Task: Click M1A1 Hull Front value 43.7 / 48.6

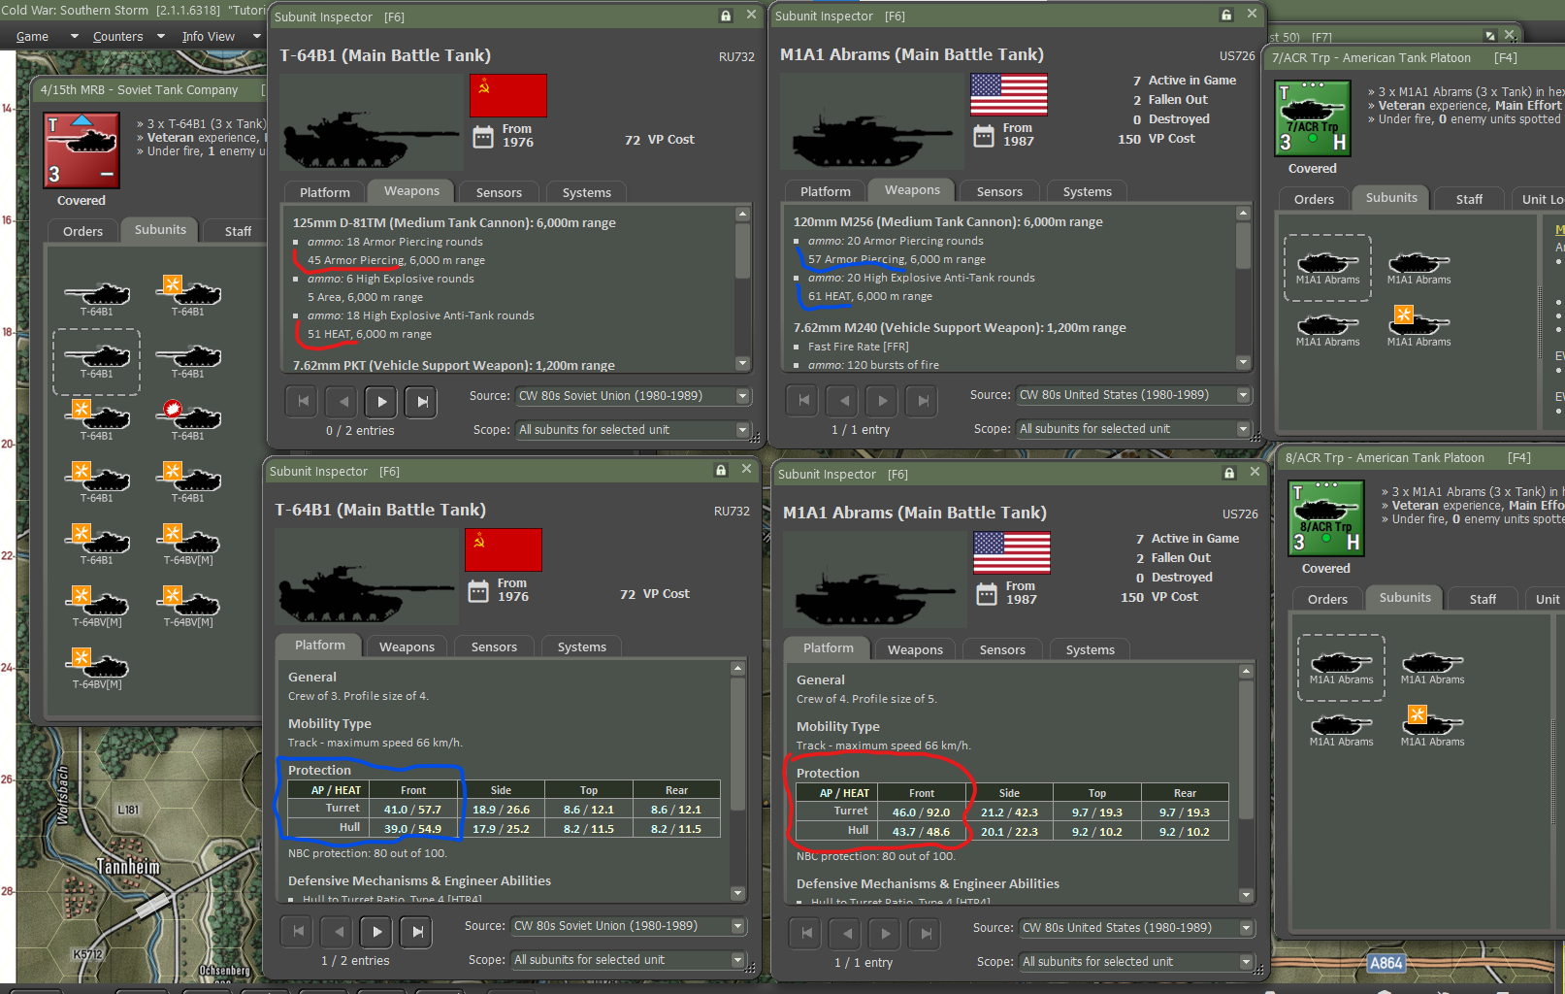Action: click(921, 831)
